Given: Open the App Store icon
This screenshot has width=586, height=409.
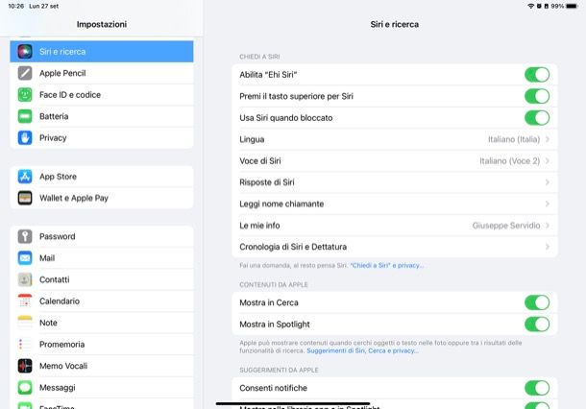Looking at the screenshot, I should (25, 177).
